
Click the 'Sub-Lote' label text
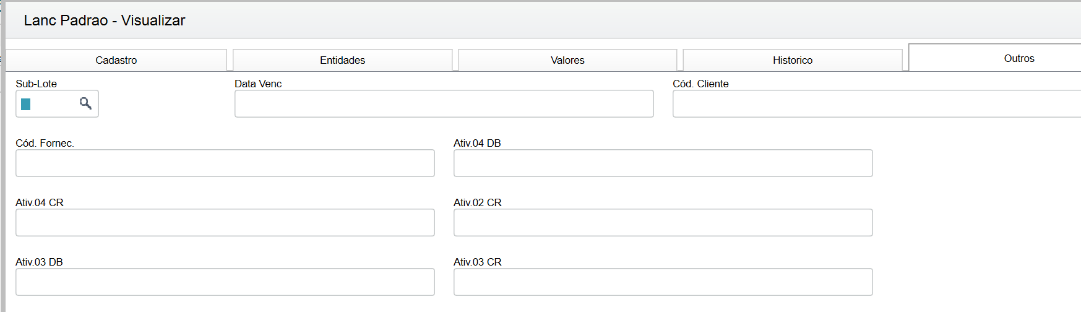point(36,84)
